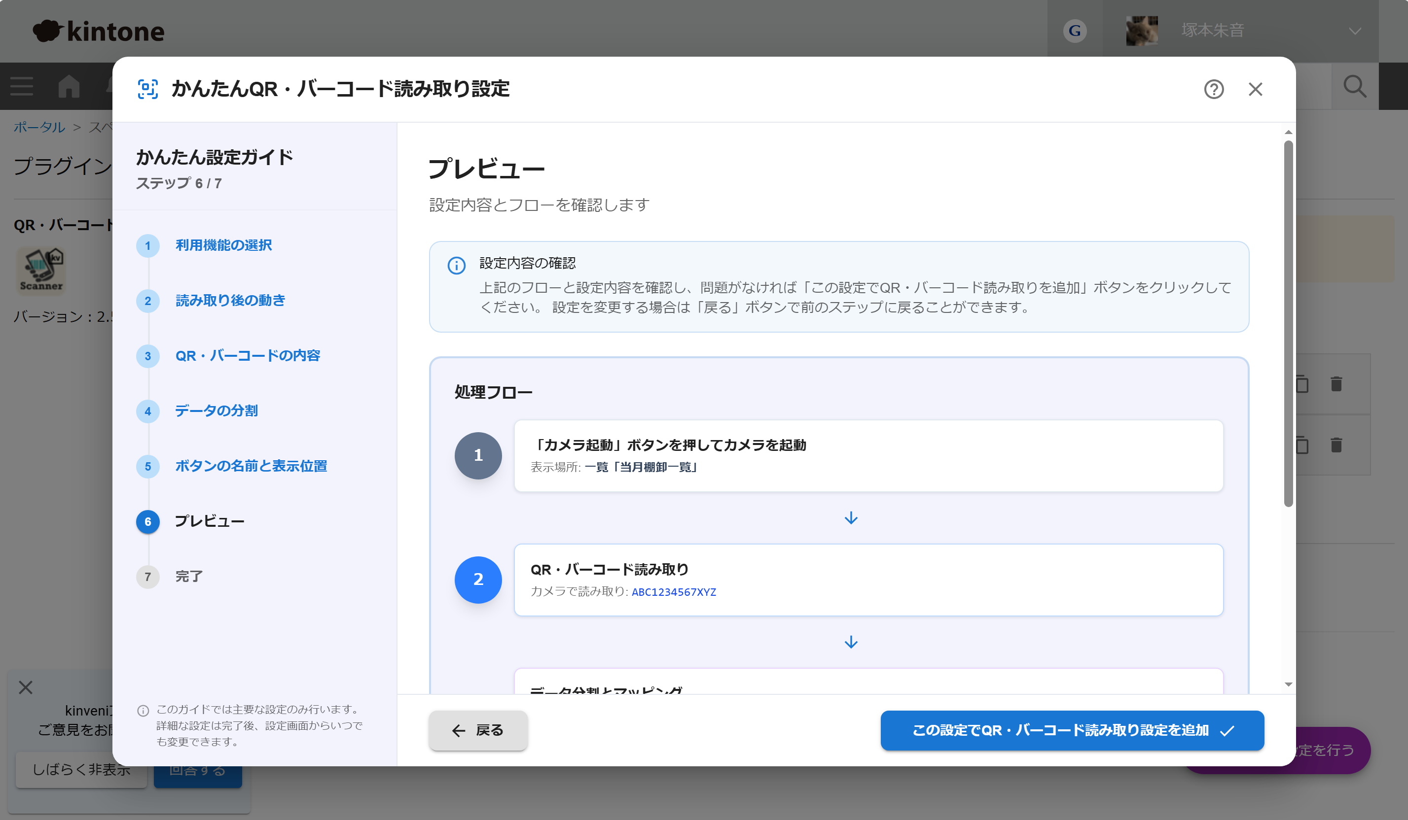Click the down arrow between flow steps 1 and 2
Screen dimensions: 1408x820
[851, 518]
